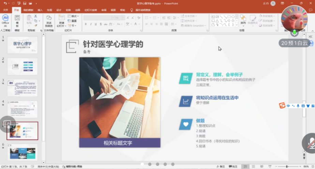Switch to the 插入 ribbon tab
The height and width of the screenshot is (169, 315).
[x=40, y=10]
